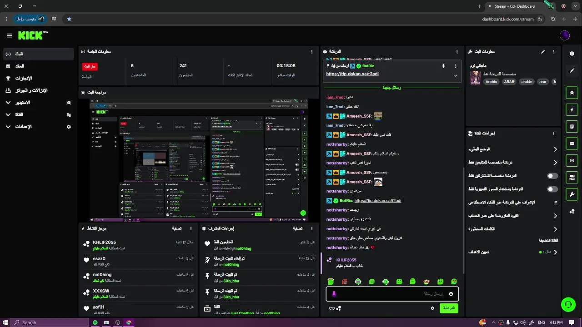
Task: Toggle the wrench mod-actions widget in right toolbar
Action: pyautogui.click(x=572, y=194)
